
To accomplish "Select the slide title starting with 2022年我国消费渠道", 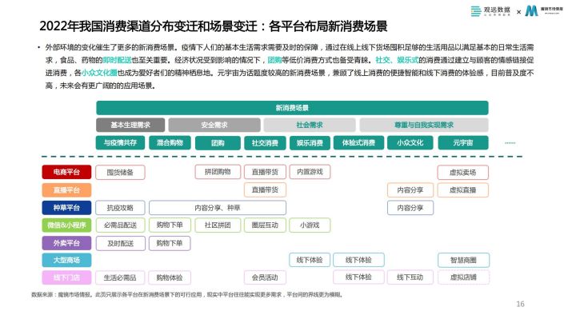I will [x=214, y=26].
